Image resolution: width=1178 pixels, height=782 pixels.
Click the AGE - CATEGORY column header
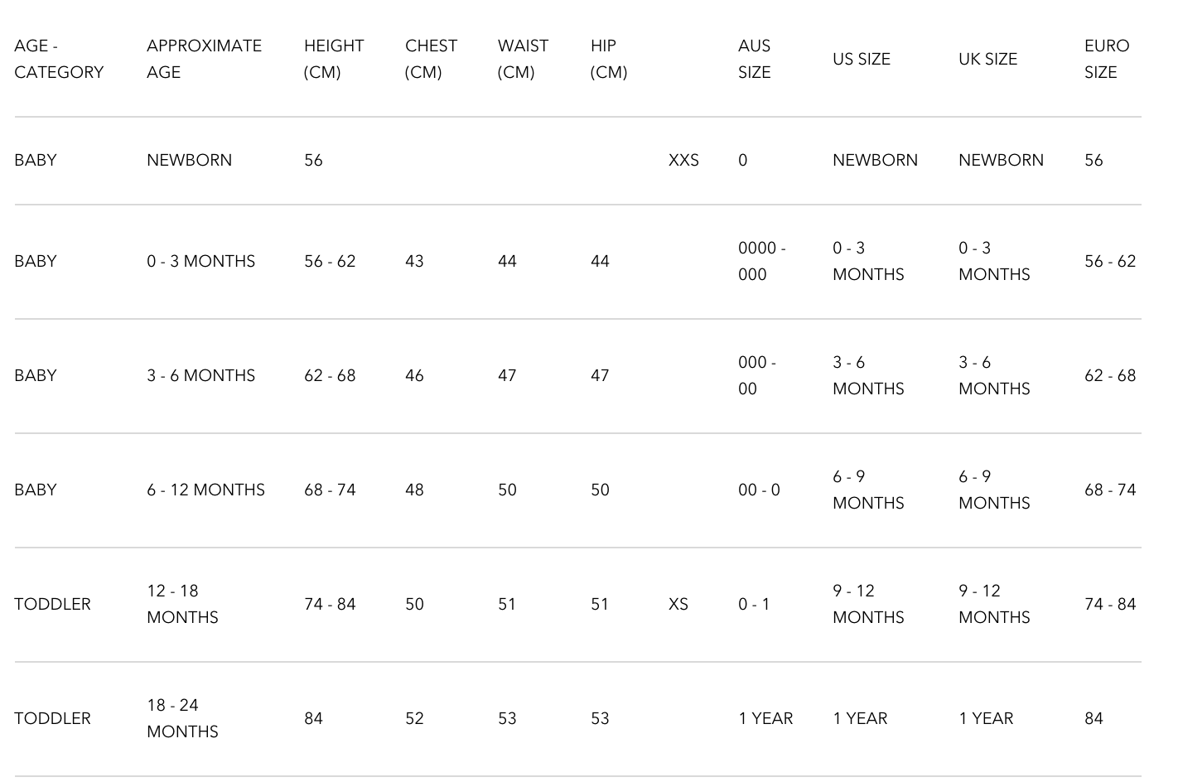(x=59, y=59)
